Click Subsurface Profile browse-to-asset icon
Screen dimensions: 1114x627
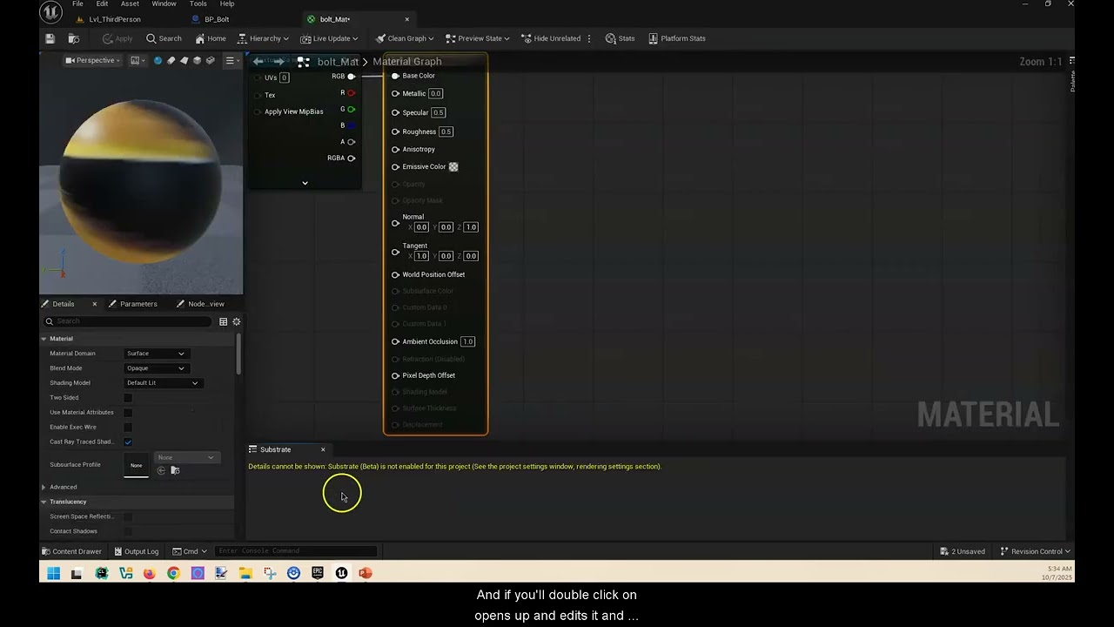[x=175, y=470]
